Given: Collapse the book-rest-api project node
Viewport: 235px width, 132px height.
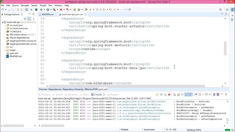Looking at the screenshot, I should click(3, 22).
